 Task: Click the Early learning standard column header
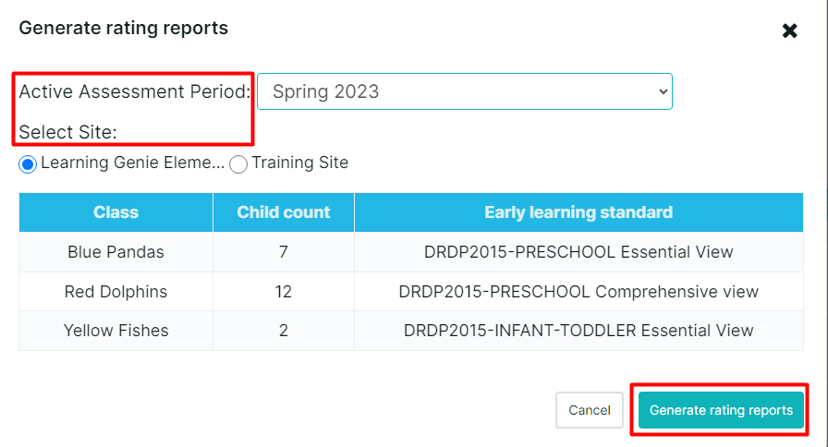(578, 212)
